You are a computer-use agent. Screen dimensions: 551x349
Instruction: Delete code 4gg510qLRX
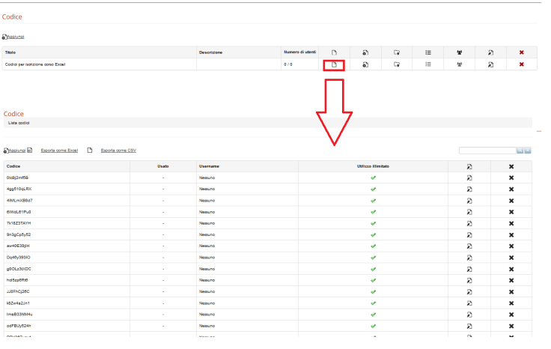(x=511, y=189)
